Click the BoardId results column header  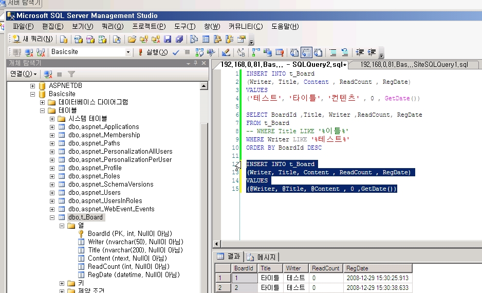pos(245,268)
